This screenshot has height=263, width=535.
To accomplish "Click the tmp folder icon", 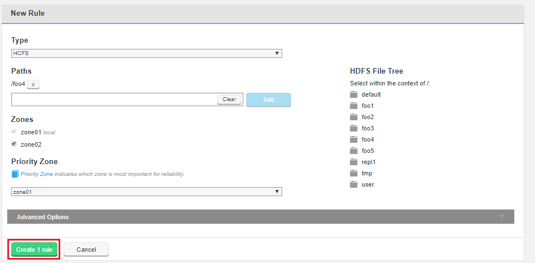I will point(354,173).
